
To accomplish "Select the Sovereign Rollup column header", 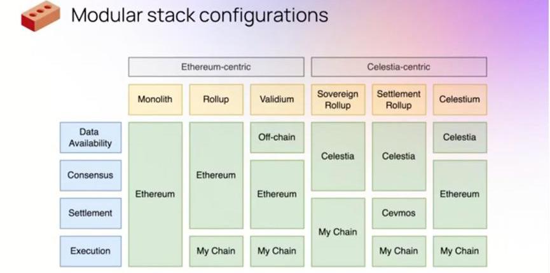I will tap(338, 100).
